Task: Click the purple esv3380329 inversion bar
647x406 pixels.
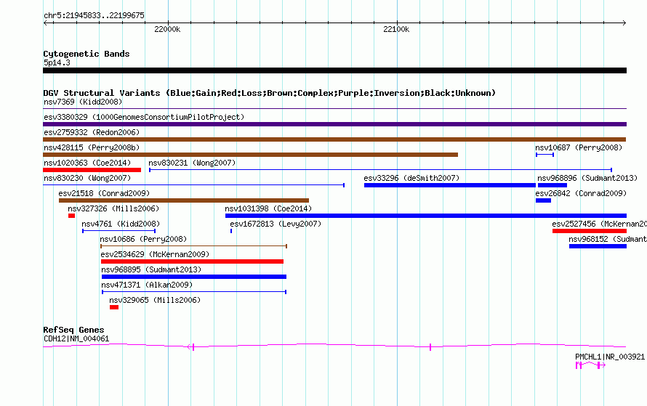Action: pyautogui.click(x=334, y=124)
